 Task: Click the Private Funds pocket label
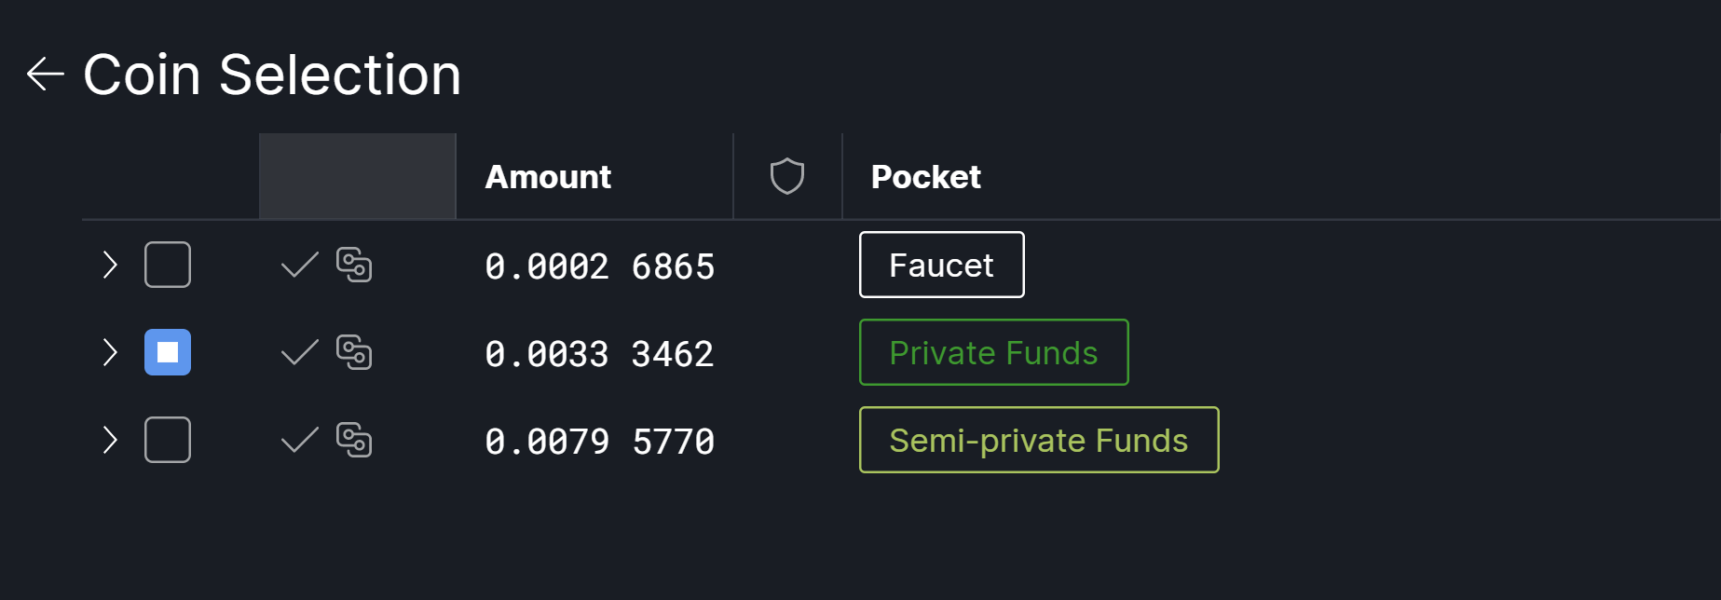[993, 352]
